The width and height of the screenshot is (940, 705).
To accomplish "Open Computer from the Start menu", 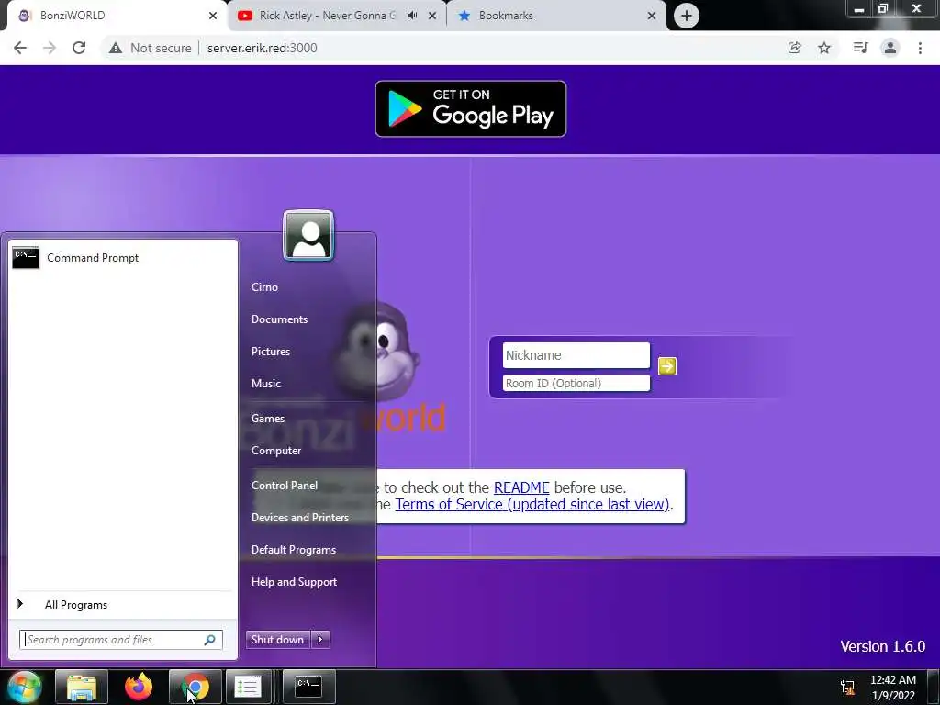I will pos(275,451).
